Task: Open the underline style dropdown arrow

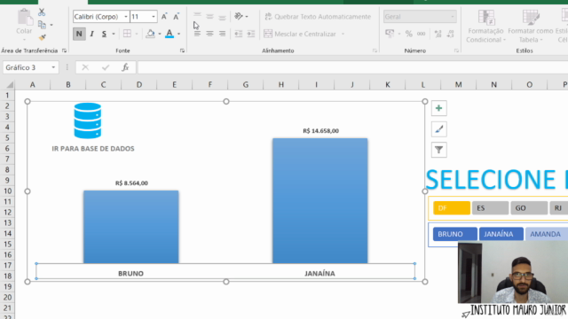Action: tap(114, 34)
